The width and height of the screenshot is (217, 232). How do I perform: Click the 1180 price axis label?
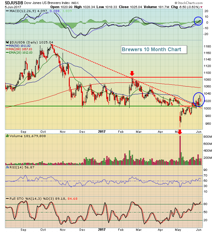207,47
